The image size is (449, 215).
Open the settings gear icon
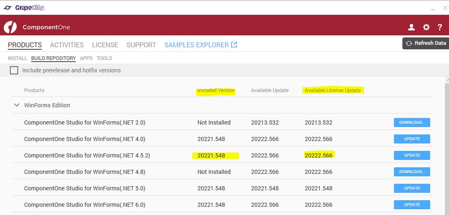(x=426, y=27)
